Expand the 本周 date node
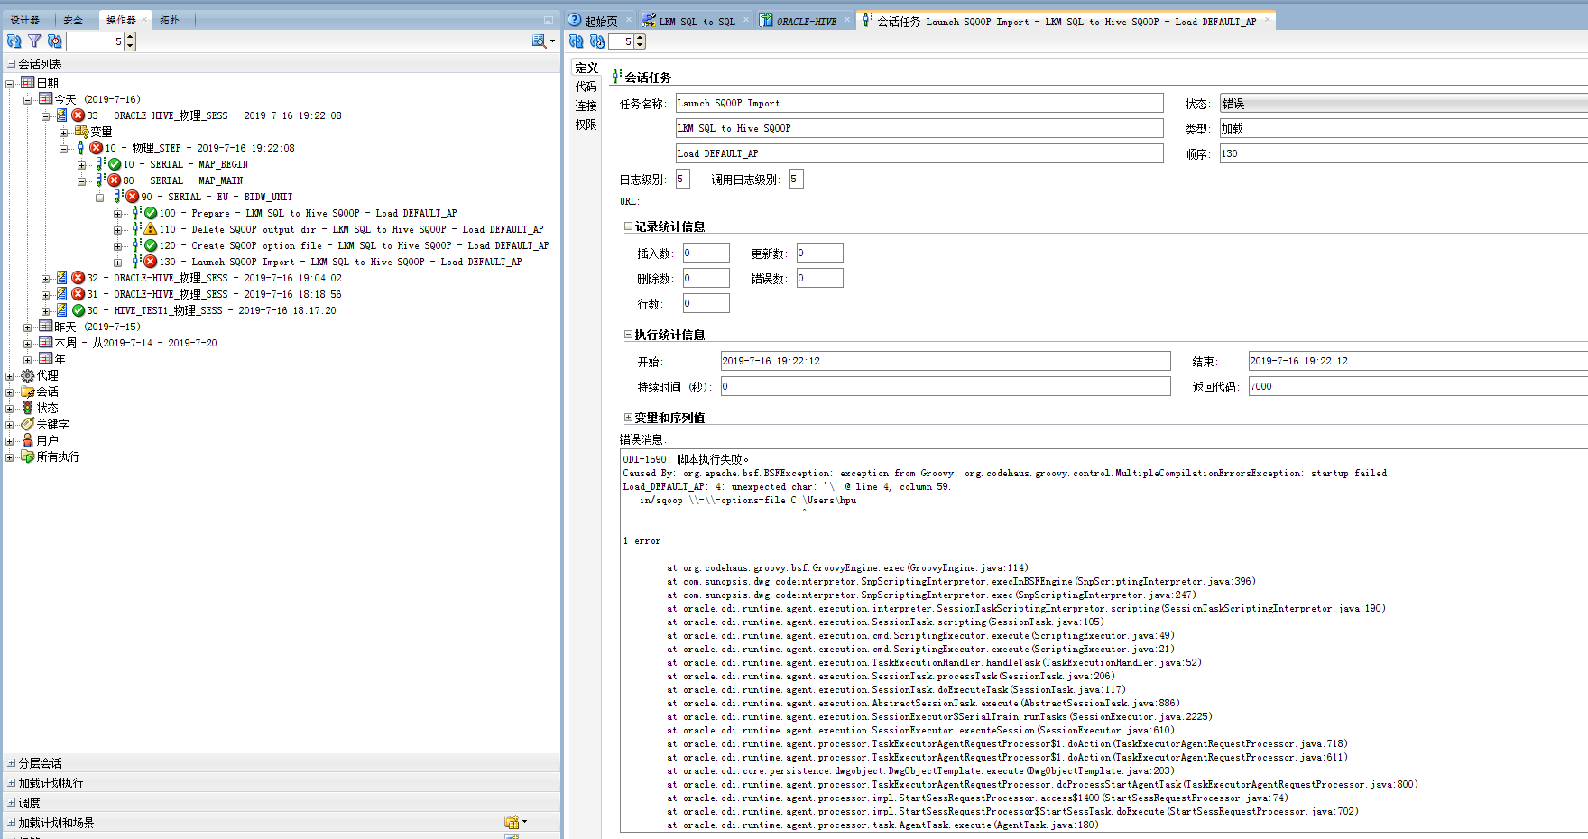Screen dimensions: 1588x839 click(x=28, y=343)
